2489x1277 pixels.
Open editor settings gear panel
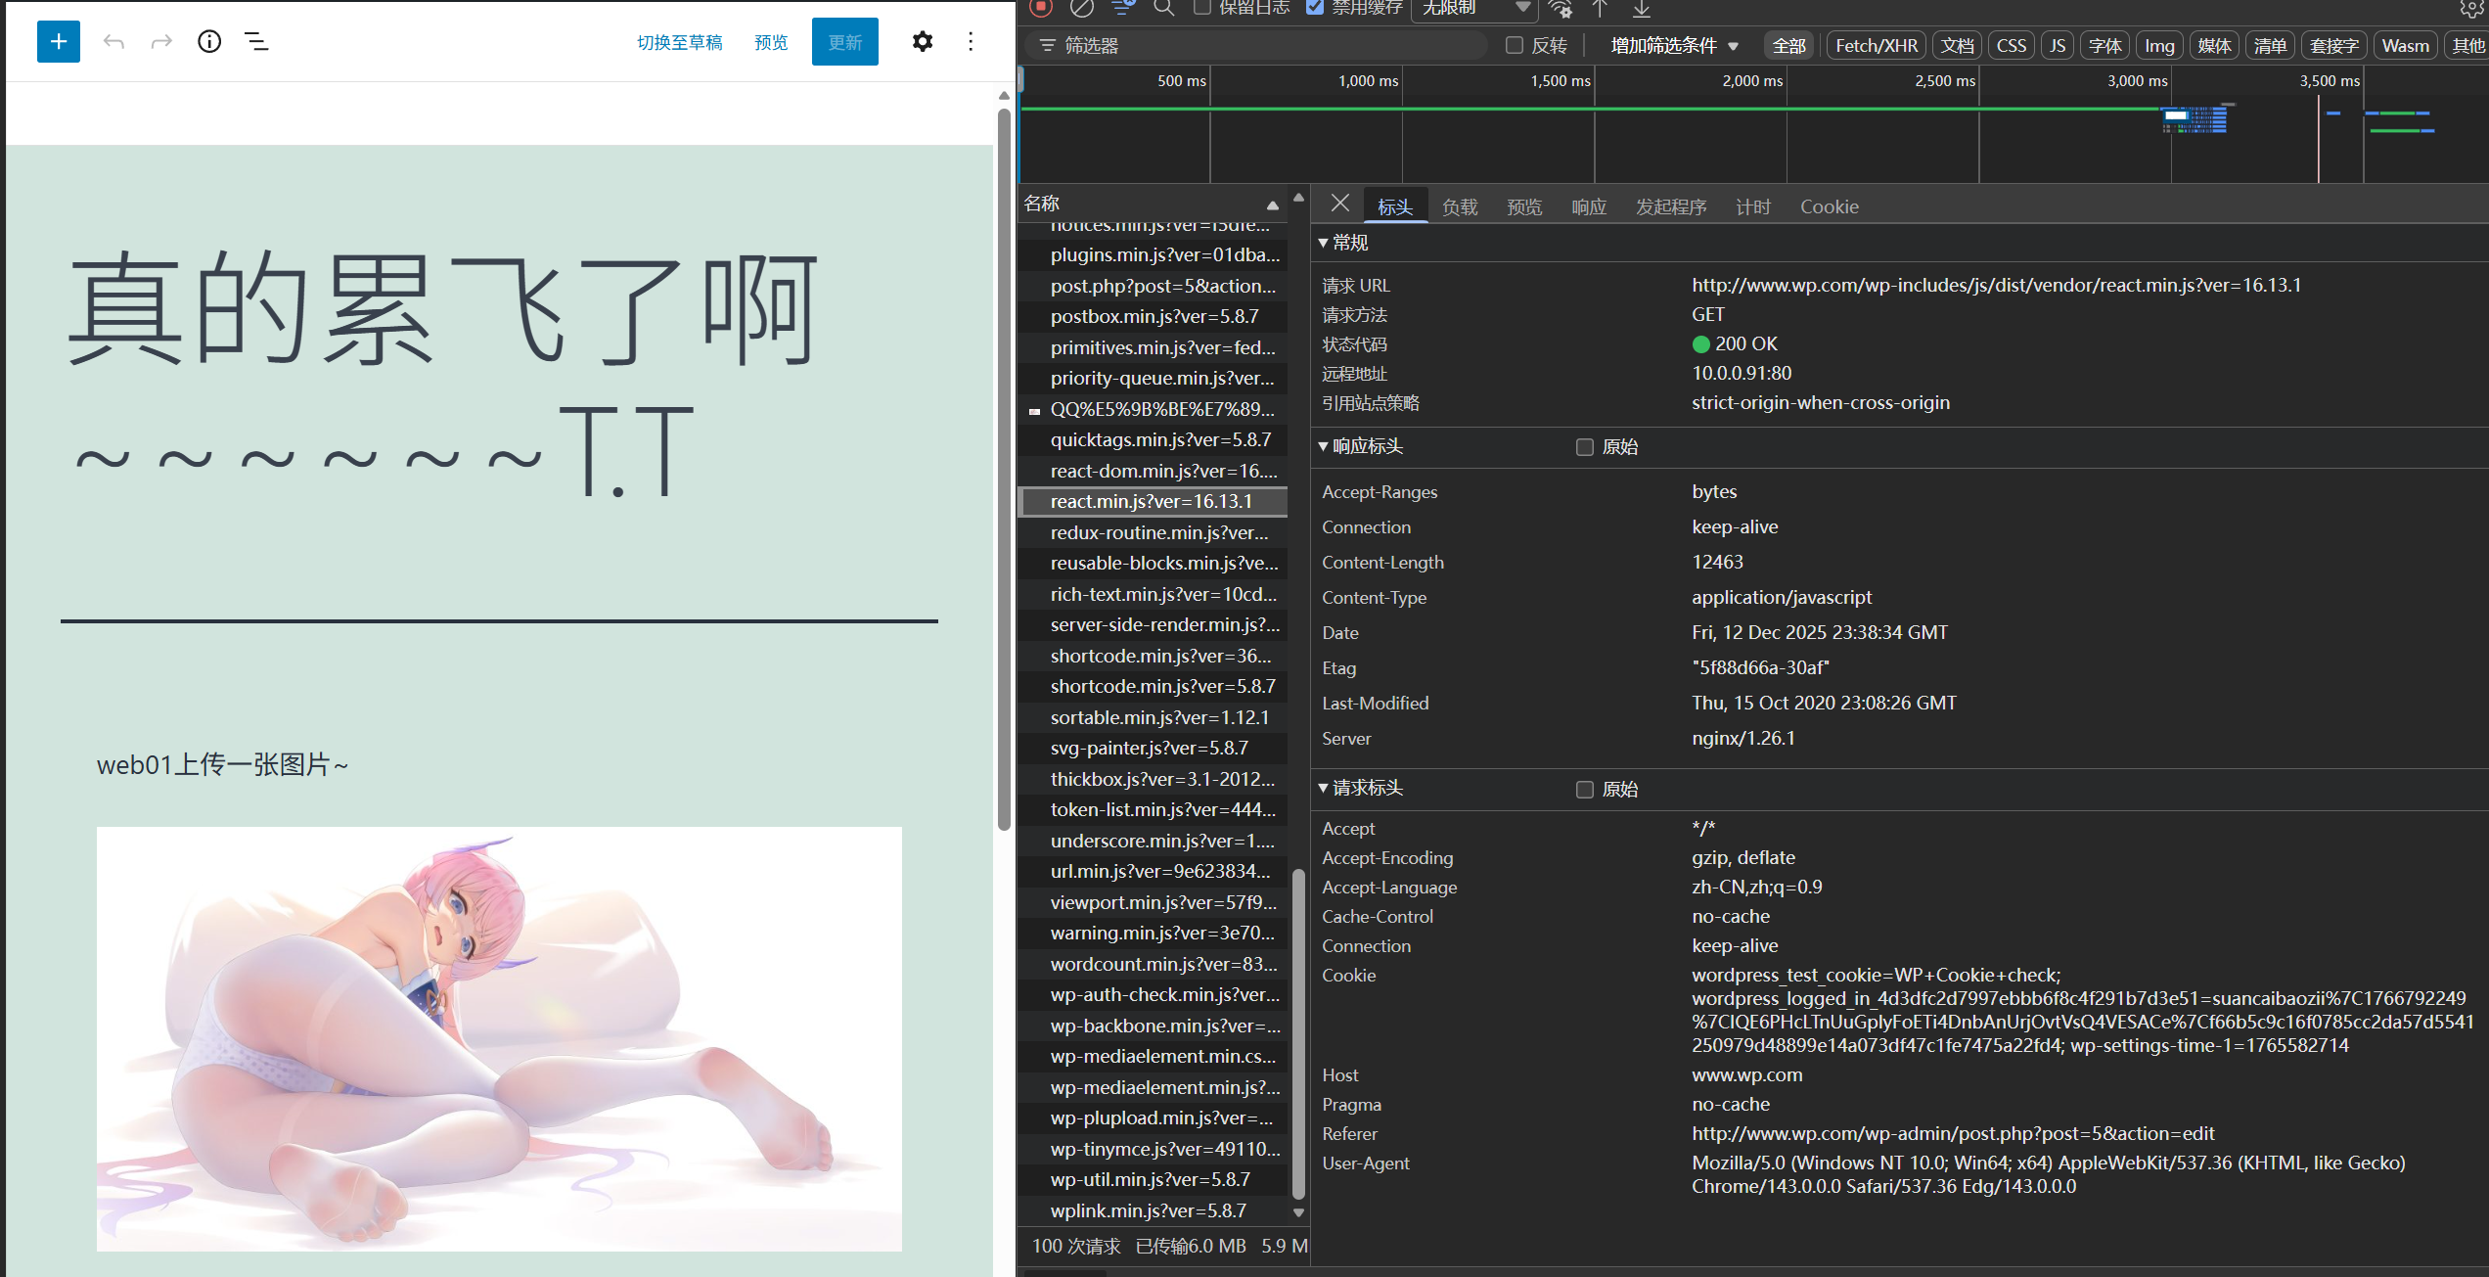922,42
